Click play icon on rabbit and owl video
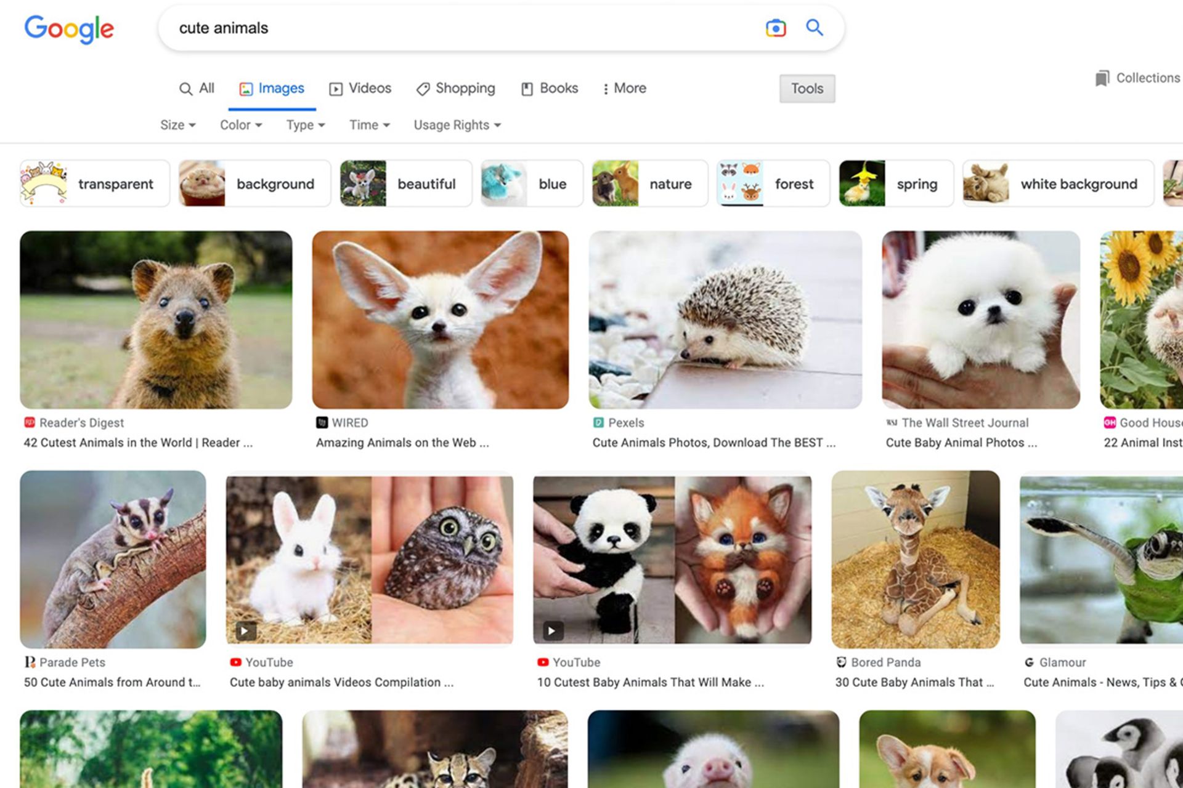 (x=245, y=631)
